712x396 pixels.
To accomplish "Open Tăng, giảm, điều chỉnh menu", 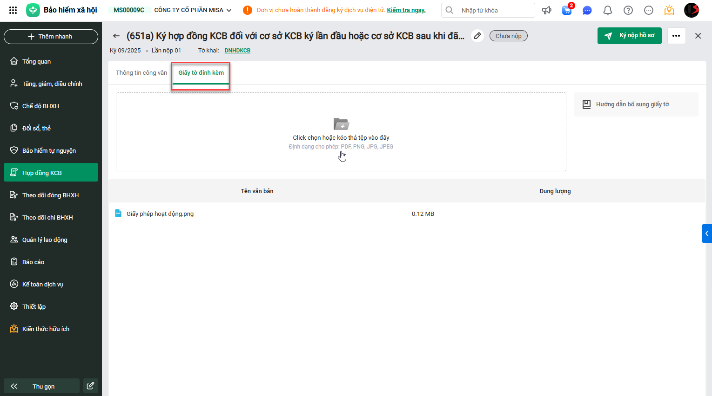I will 51,84.
